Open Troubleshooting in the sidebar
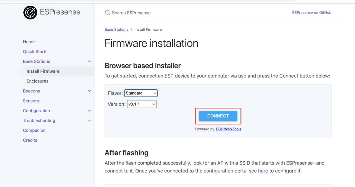Image resolution: width=355 pixels, height=187 pixels. pos(39,121)
